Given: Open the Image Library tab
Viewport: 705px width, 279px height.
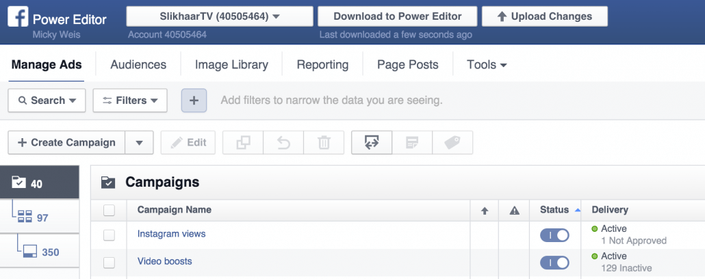Looking at the screenshot, I should click(x=231, y=65).
